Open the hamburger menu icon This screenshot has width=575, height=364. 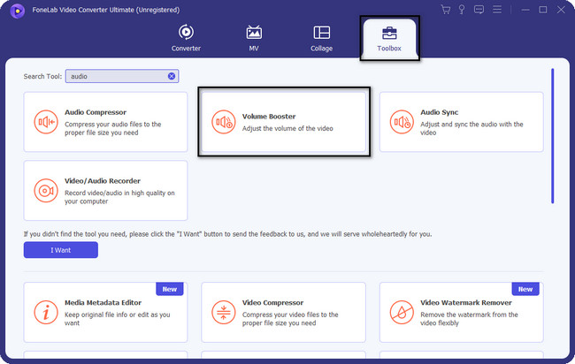point(497,10)
